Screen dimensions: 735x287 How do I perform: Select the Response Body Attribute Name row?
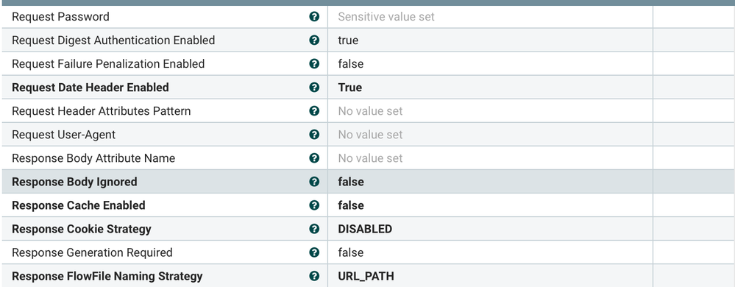(368, 158)
